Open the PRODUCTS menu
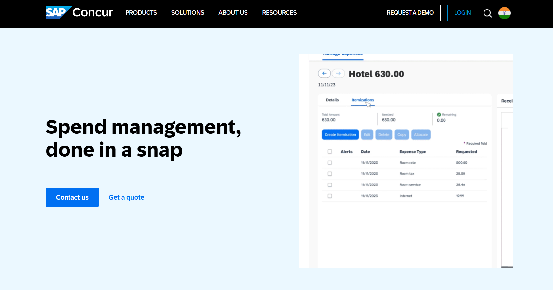This screenshot has width=553, height=290. [141, 13]
